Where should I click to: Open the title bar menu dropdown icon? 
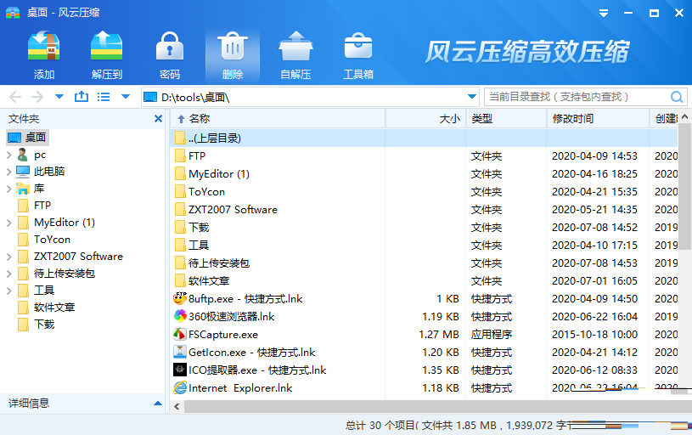(x=604, y=14)
